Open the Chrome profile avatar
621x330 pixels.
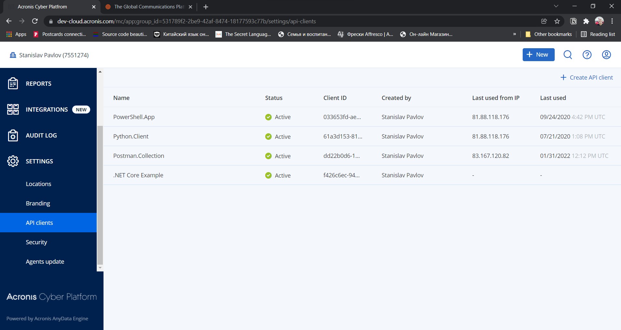click(x=599, y=21)
